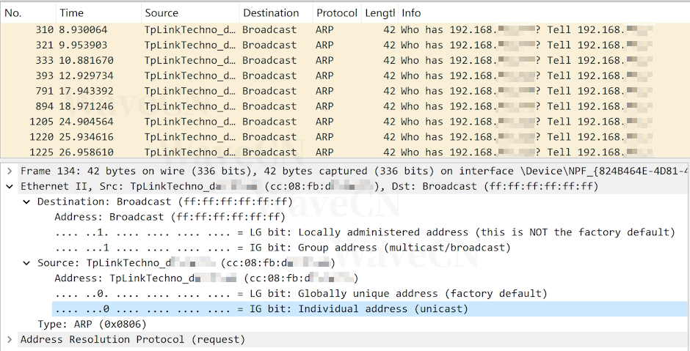Select packet number 791 row
This screenshot has height=351, width=690.
click(294, 92)
